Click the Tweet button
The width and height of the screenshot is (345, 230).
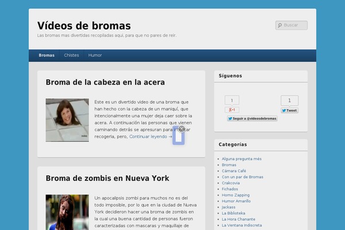[290, 110]
